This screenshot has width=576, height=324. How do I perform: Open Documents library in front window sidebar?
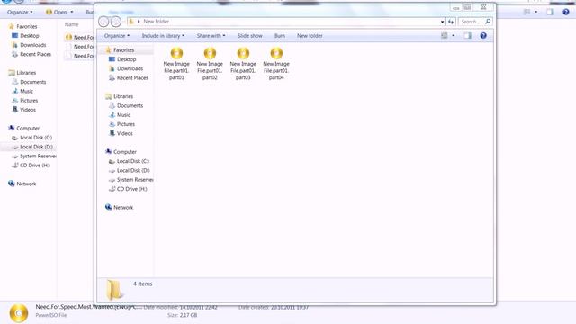point(126,105)
